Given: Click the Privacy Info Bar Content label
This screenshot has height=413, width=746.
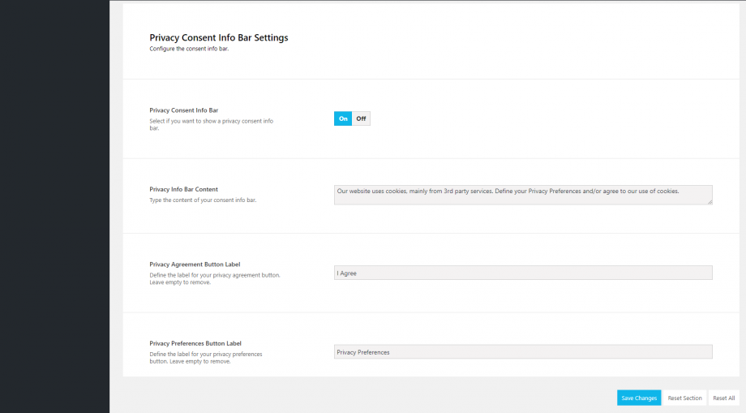Looking at the screenshot, I should (x=183, y=189).
